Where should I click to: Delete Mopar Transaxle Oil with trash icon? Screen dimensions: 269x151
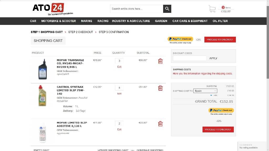pos(161,61)
